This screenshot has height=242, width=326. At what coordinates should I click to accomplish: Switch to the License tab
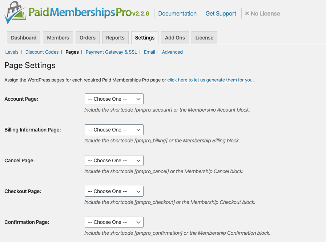click(204, 38)
